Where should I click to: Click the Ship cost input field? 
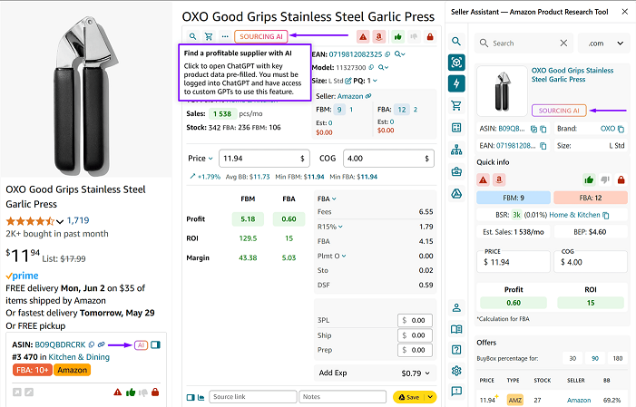415,335
